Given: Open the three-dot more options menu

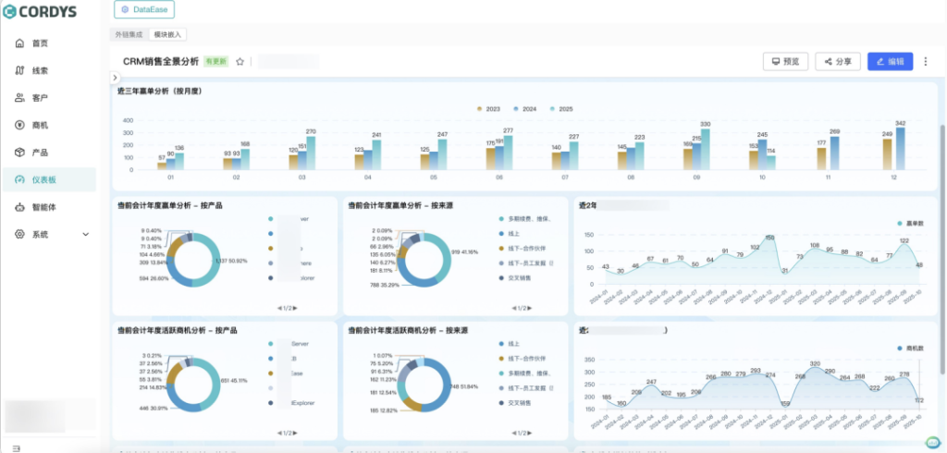Looking at the screenshot, I should coord(926,62).
